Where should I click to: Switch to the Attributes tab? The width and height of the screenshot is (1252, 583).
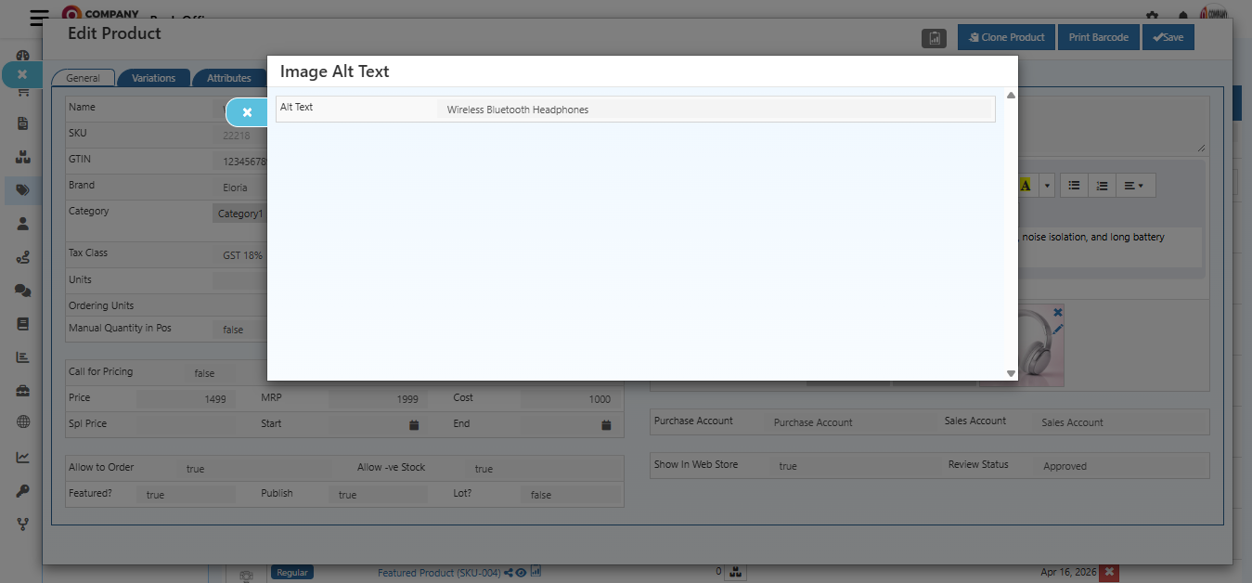pos(228,77)
